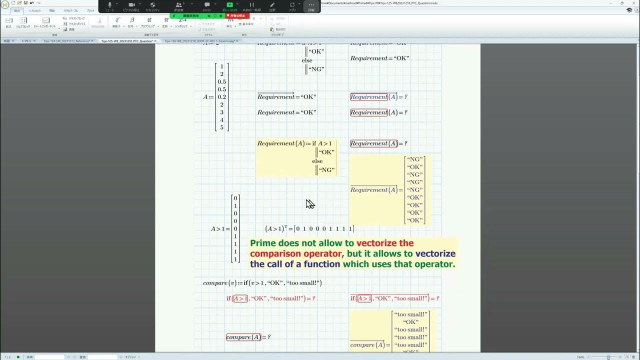Open a file from quick access toolbar

point(19,3)
